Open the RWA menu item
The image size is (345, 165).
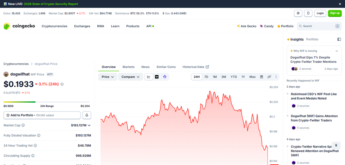point(100,26)
